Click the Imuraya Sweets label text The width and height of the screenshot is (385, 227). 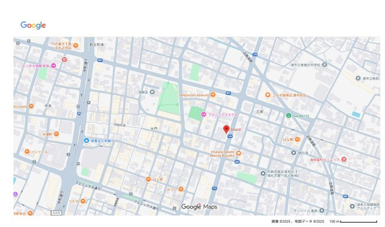click(x=223, y=154)
